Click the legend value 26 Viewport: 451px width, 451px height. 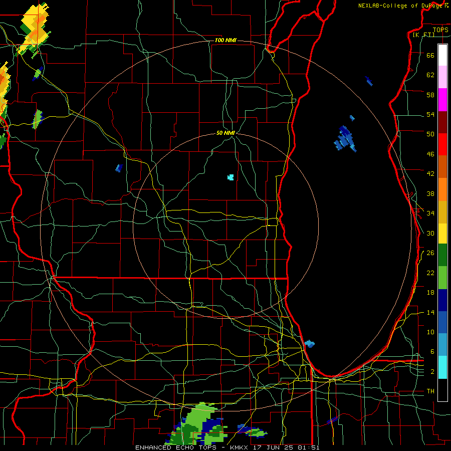[430, 253]
